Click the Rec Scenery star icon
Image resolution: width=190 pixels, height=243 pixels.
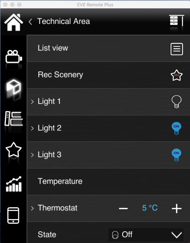coord(177,75)
